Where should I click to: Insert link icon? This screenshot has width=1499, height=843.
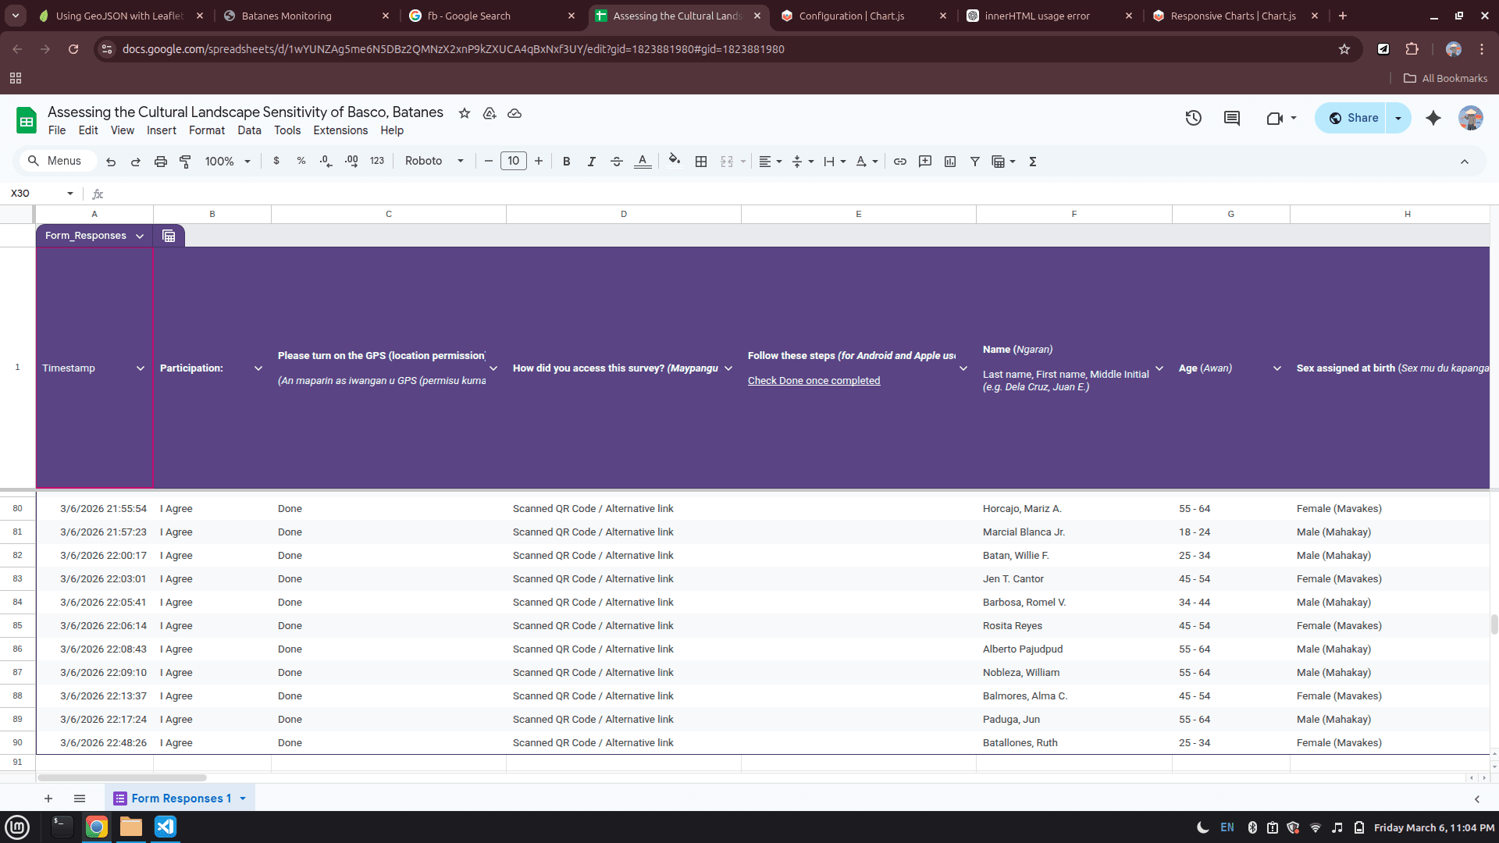(900, 162)
